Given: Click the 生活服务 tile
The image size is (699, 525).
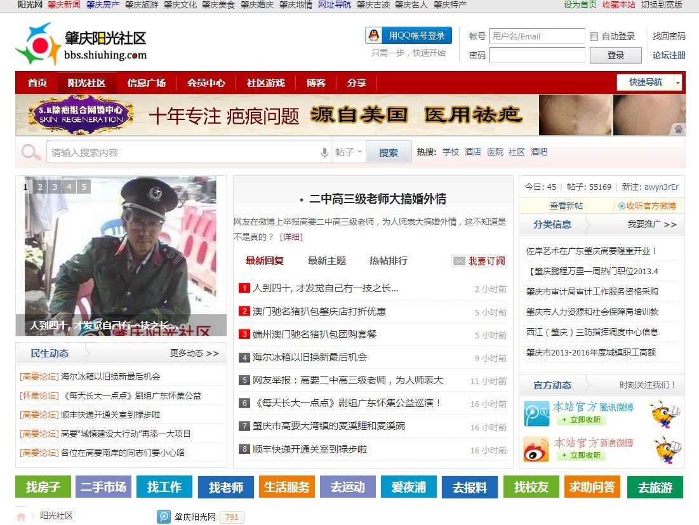Looking at the screenshot, I should coord(286,487).
